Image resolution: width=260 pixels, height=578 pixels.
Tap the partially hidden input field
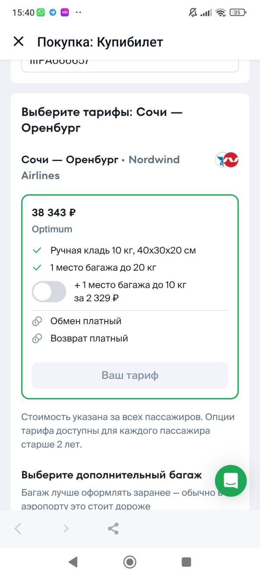coord(130,64)
